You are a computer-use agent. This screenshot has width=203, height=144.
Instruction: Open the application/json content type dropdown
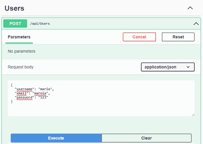(x=168, y=67)
